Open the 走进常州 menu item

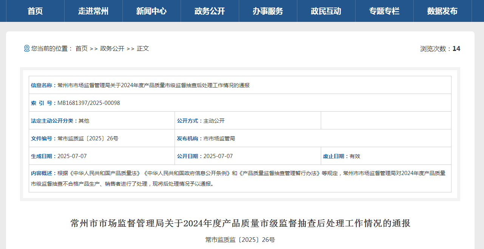(x=93, y=11)
